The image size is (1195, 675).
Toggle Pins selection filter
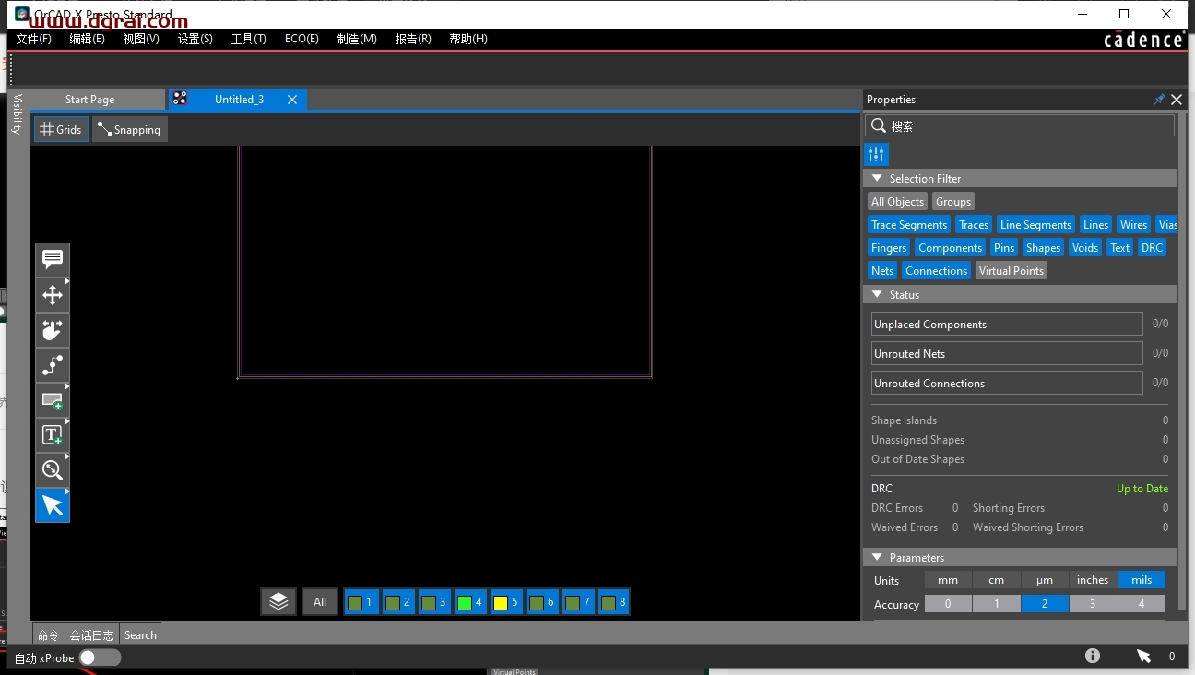[1004, 248]
